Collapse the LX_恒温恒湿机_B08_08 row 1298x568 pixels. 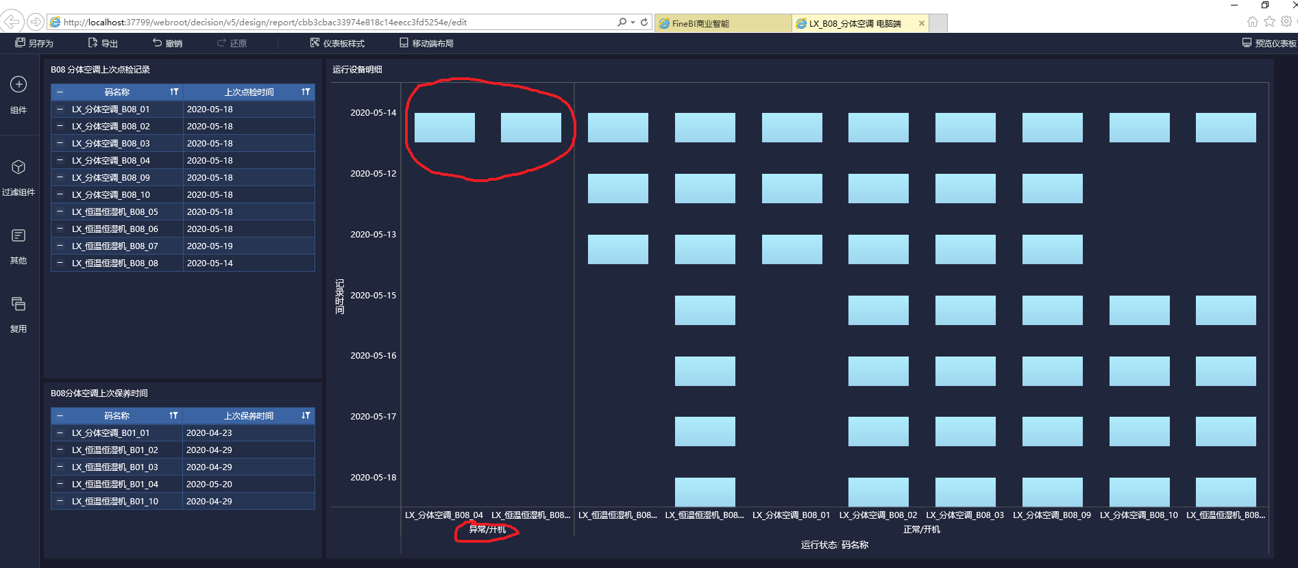[x=60, y=263]
